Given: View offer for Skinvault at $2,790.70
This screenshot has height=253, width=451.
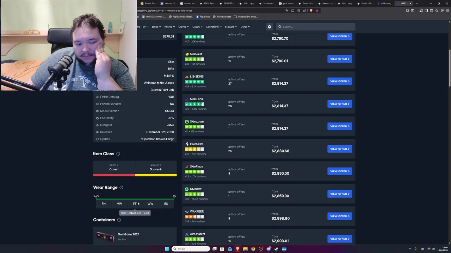Looking at the screenshot, I should click(x=340, y=59).
